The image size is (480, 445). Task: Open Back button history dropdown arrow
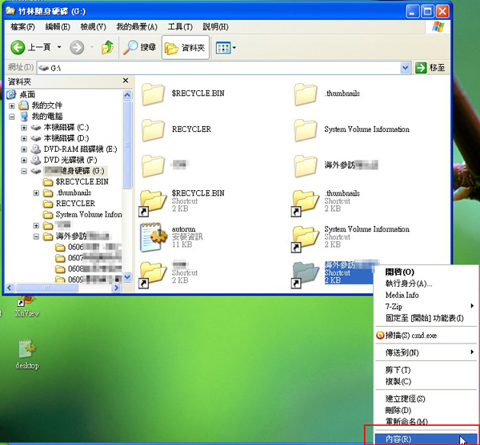click(59, 47)
